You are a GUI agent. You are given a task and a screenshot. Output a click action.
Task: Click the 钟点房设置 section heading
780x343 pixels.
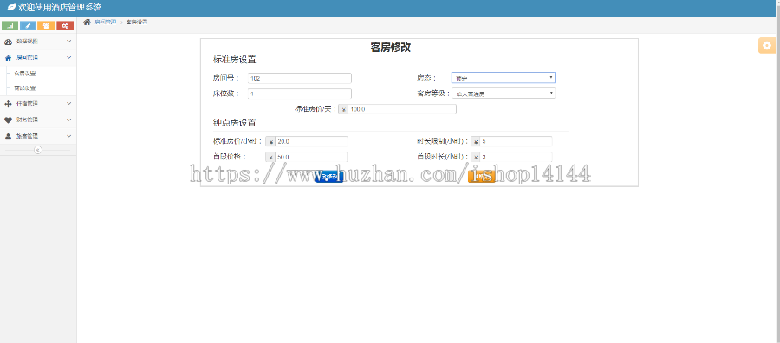[x=234, y=123]
